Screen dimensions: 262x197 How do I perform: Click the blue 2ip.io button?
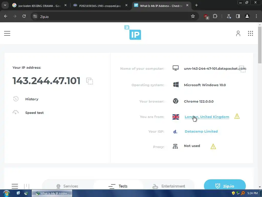pos(225,185)
